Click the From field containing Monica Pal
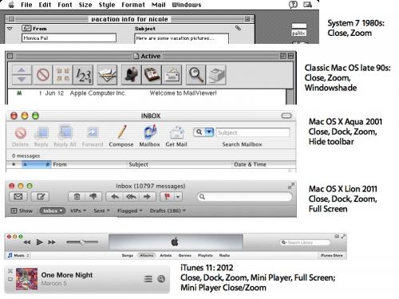This screenshot has width=399, height=299. [69, 38]
